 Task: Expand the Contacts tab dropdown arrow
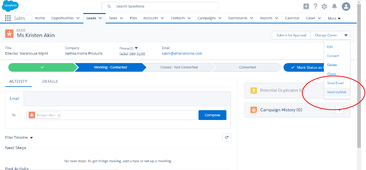pyautogui.click(x=189, y=18)
